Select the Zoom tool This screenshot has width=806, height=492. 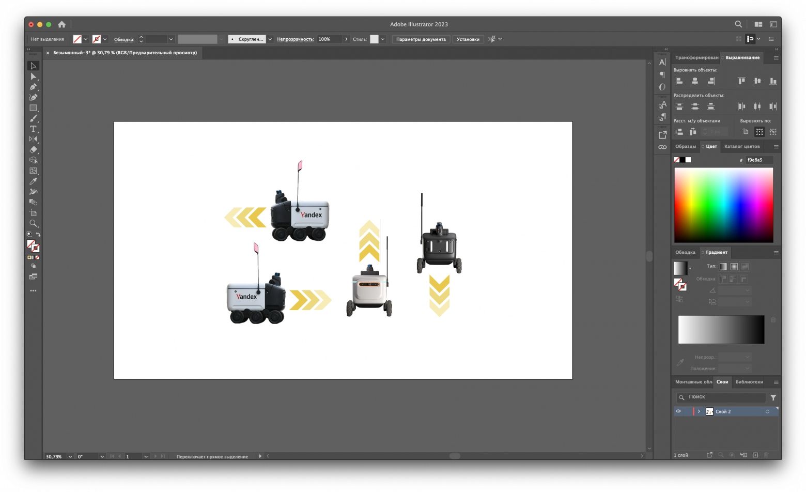[33, 223]
